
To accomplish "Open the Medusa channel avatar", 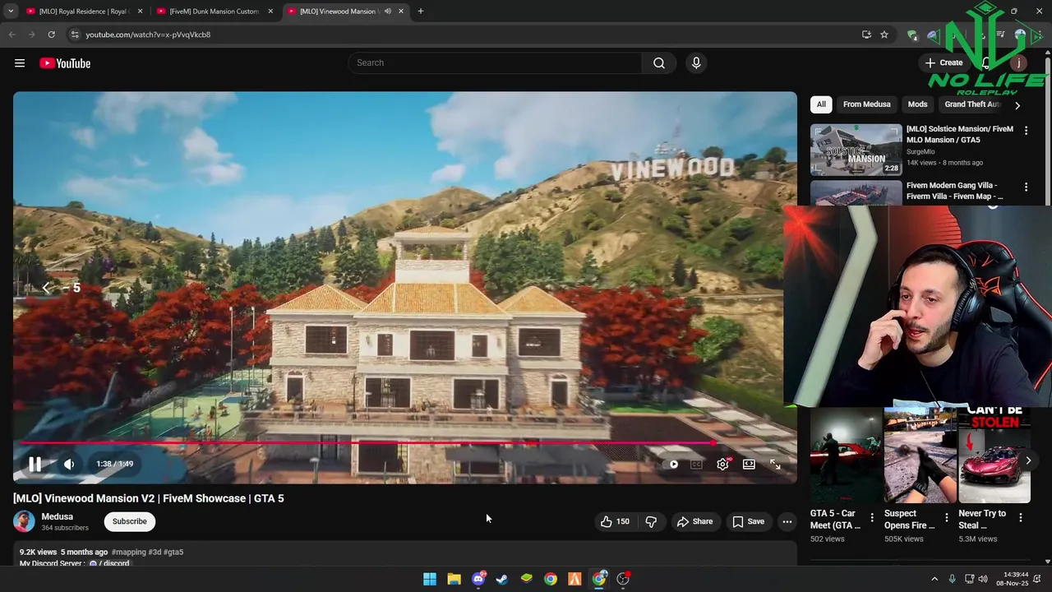I will [24, 521].
